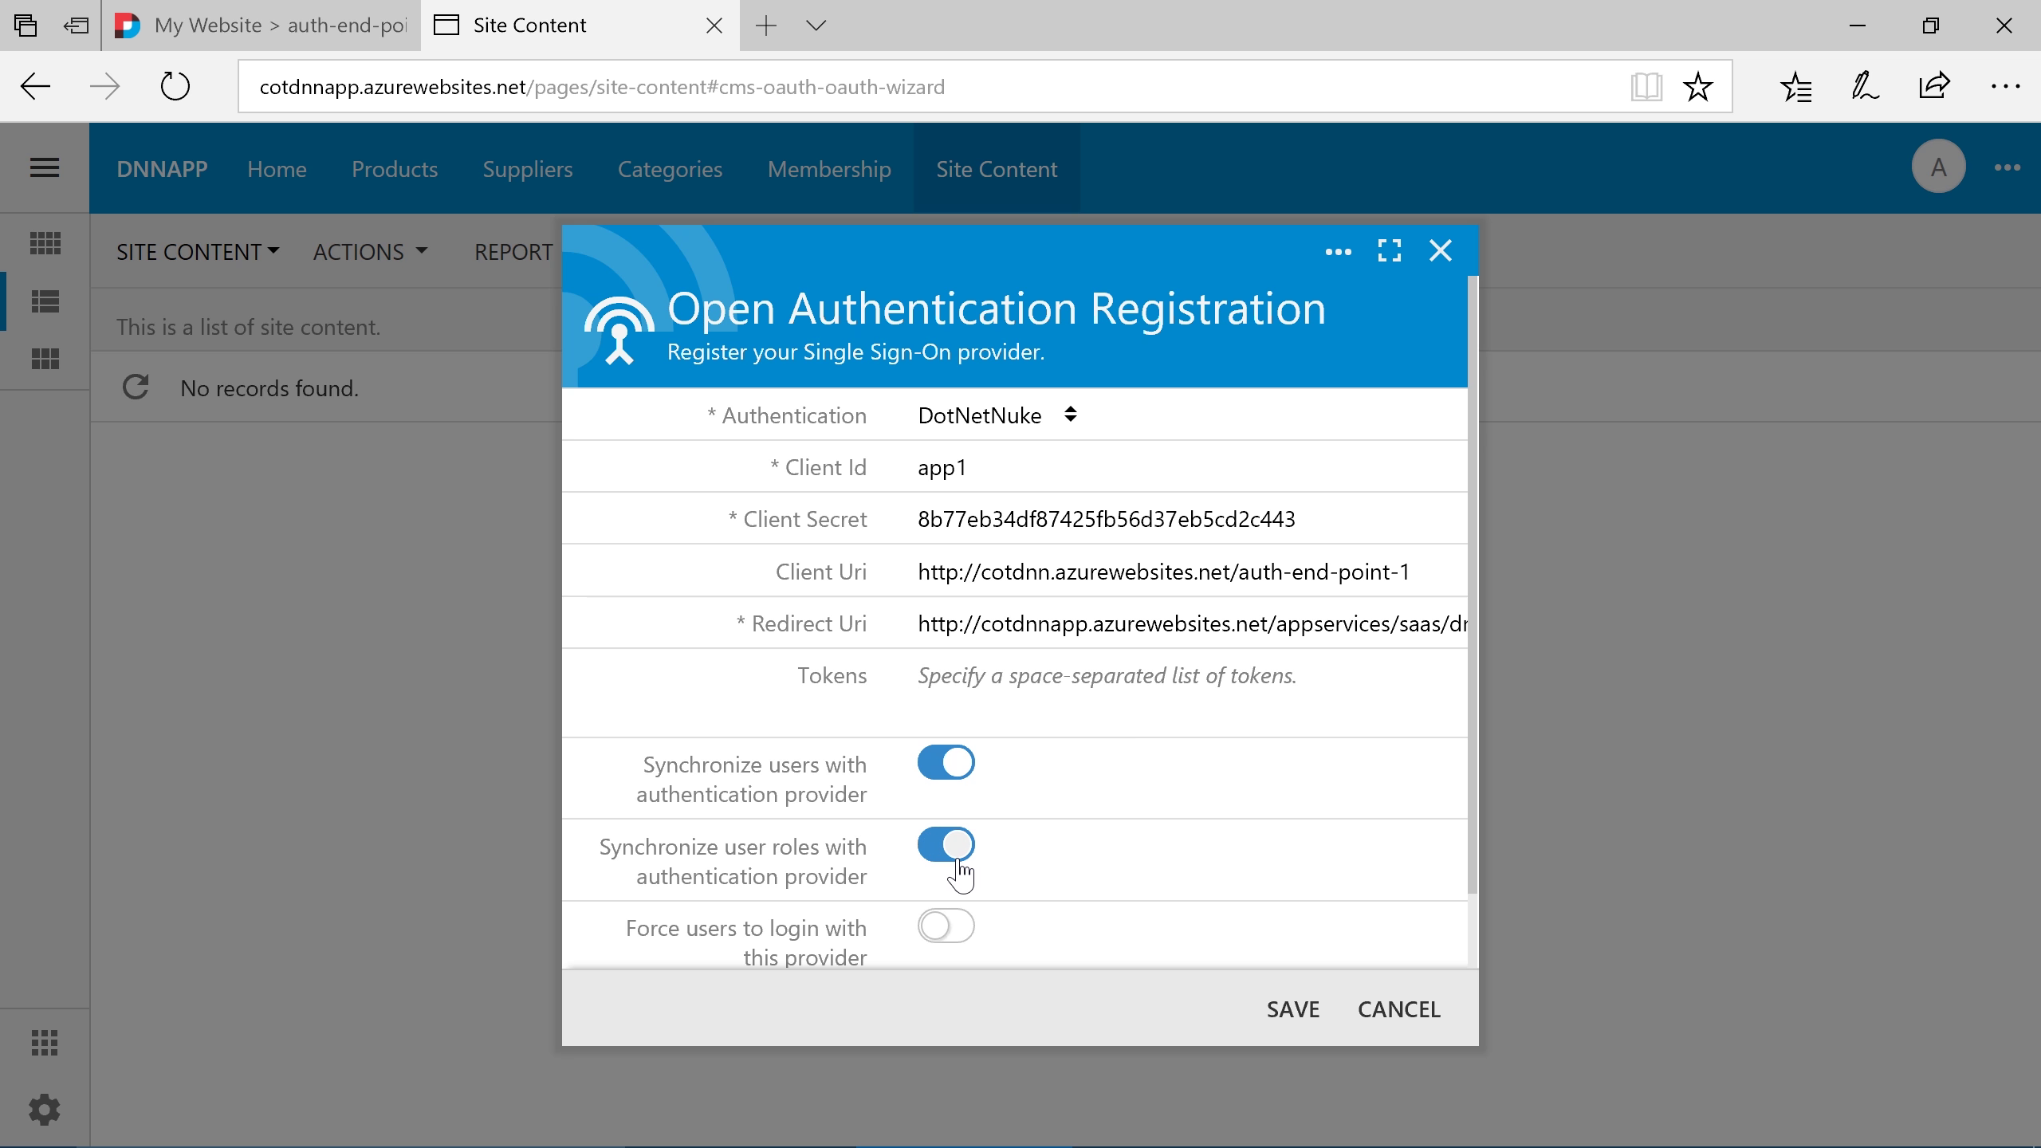Click the apps grid icon at sidebar bottom

click(x=45, y=1043)
